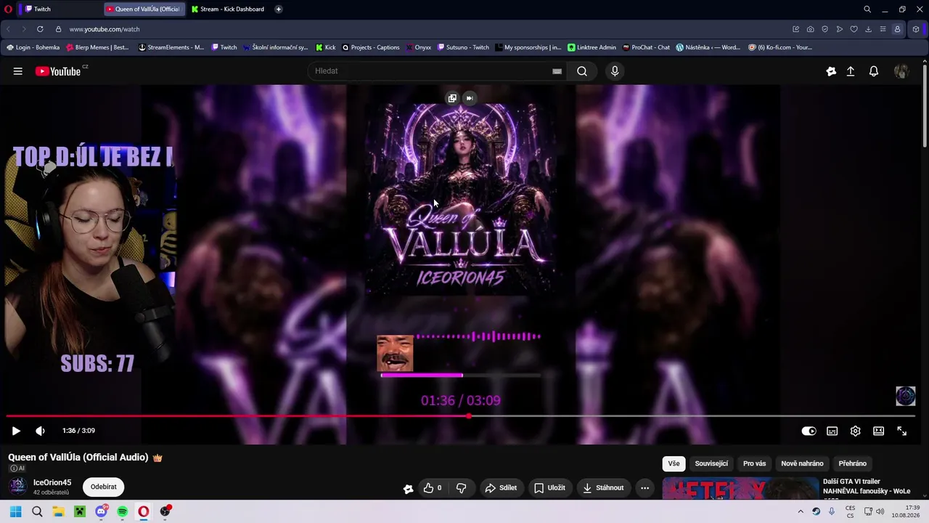Open the Kick bookmark
This screenshot has width=929, height=523.
coord(326,47)
